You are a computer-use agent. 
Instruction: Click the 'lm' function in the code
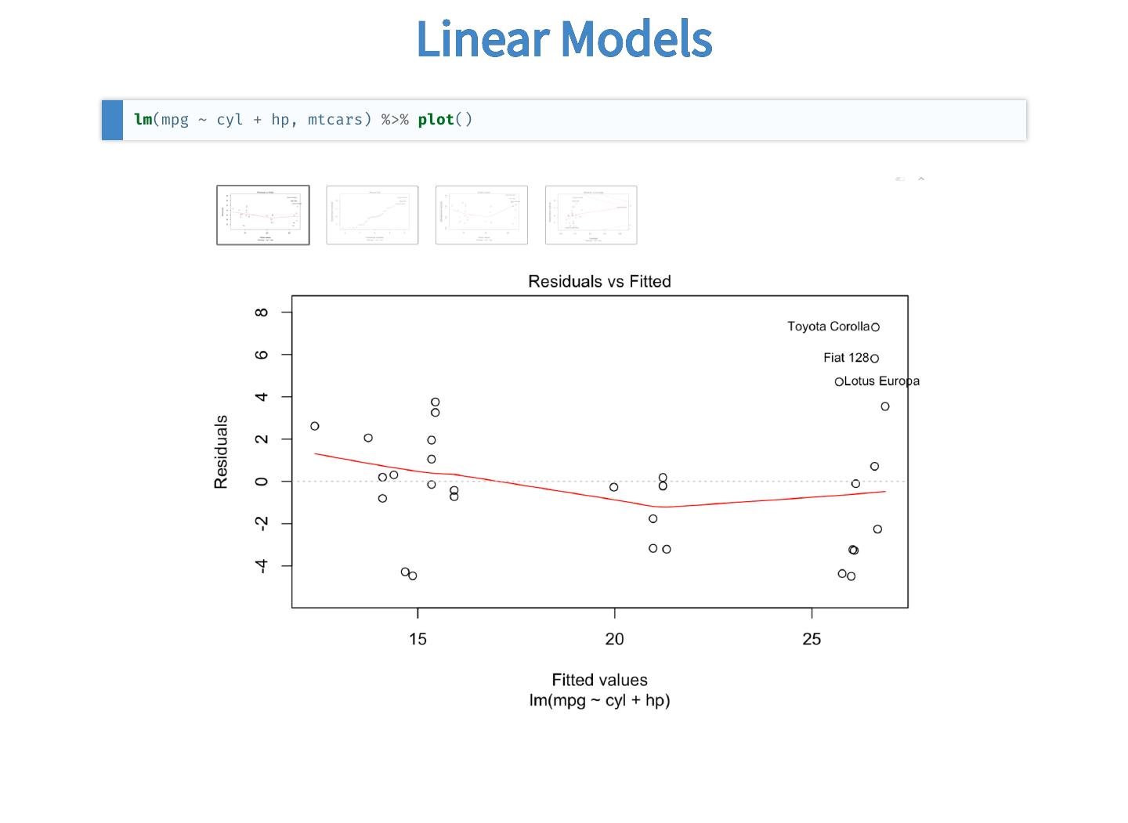click(143, 120)
